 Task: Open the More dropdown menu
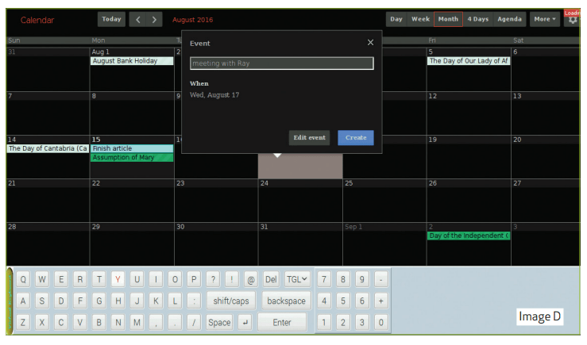[x=545, y=19]
